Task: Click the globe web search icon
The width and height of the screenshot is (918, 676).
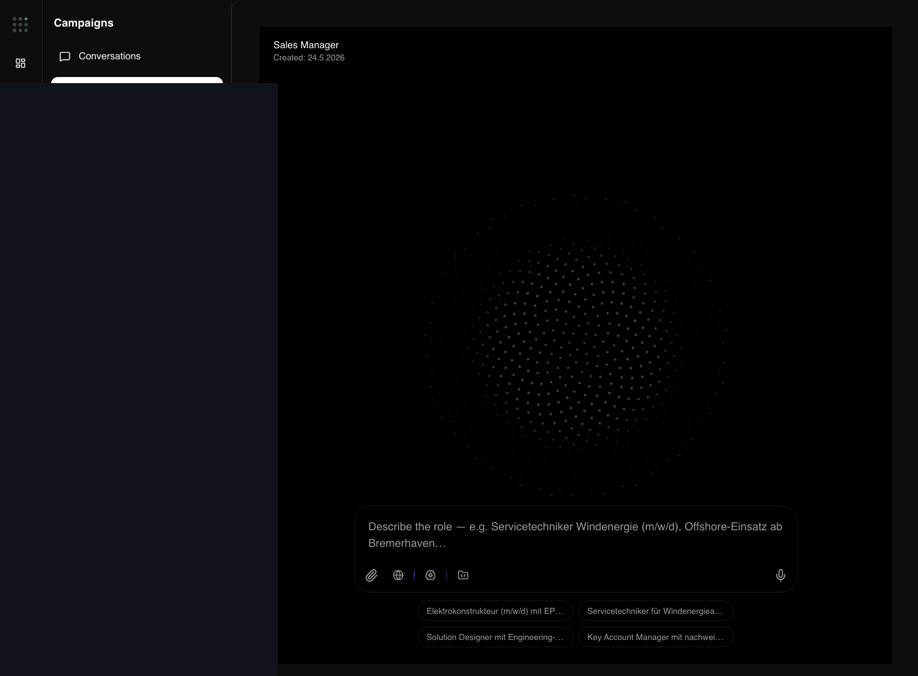Action: pos(398,575)
